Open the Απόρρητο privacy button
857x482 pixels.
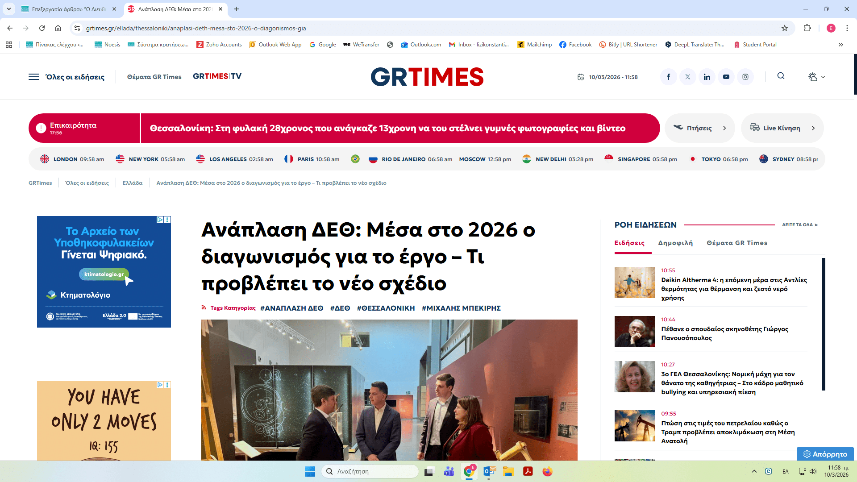825,454
